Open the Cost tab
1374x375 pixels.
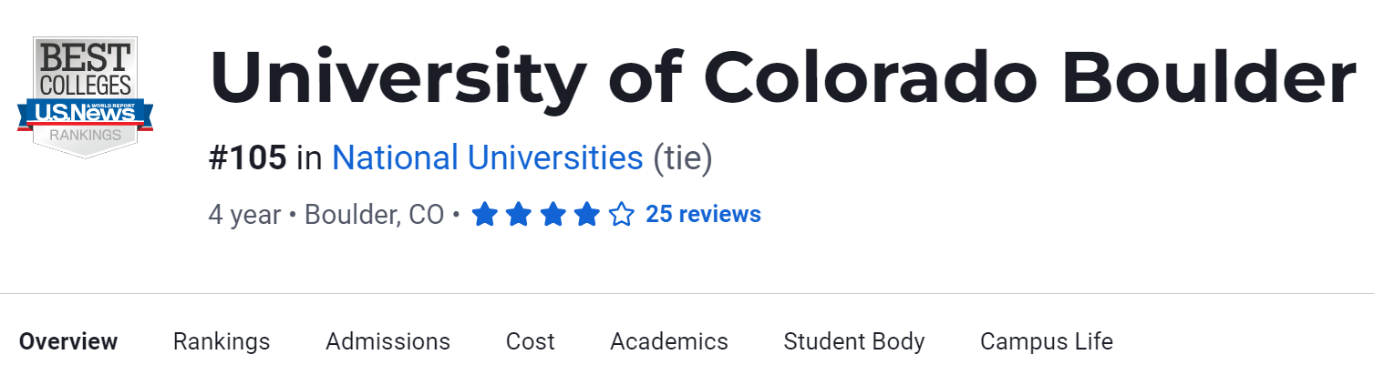(530, 341)
